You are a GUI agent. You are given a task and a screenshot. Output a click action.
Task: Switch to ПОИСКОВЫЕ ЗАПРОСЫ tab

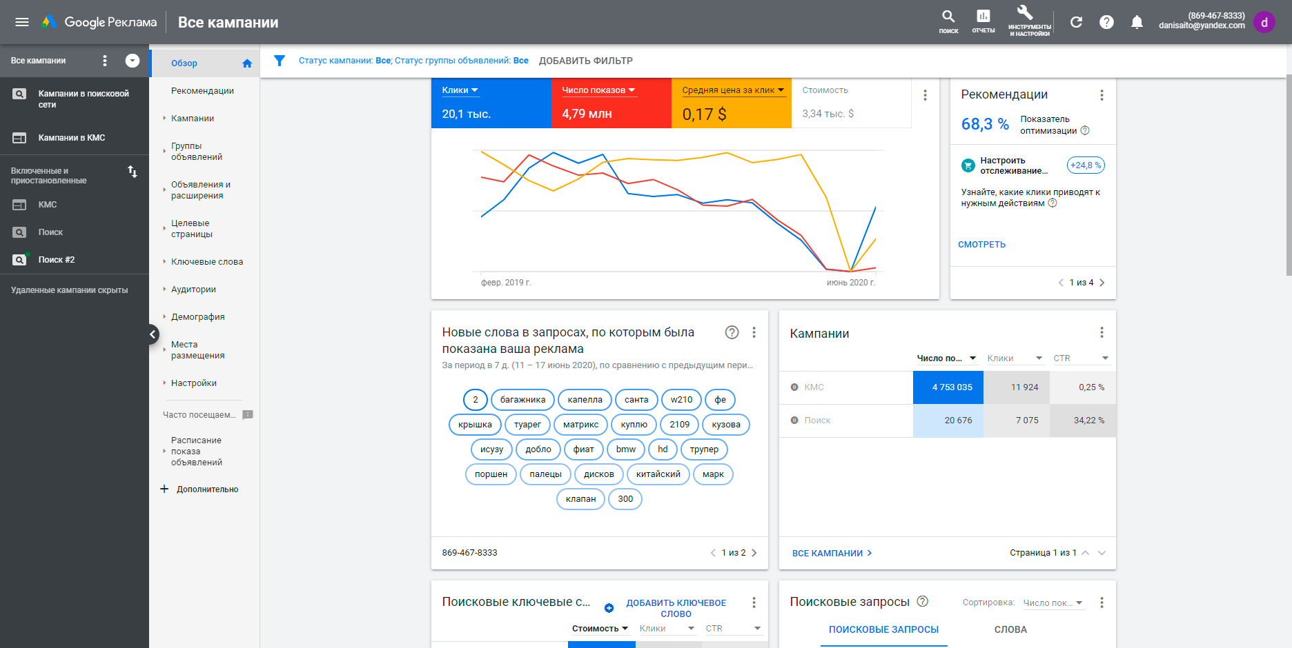pos(883,629)
